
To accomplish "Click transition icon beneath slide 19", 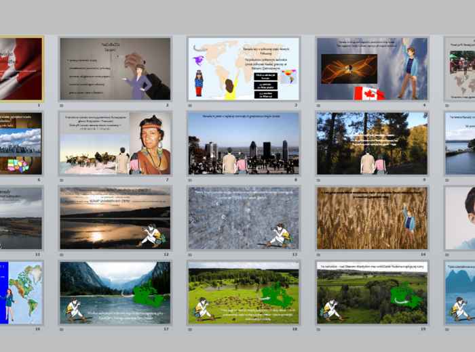I will [x=320, y=329].
